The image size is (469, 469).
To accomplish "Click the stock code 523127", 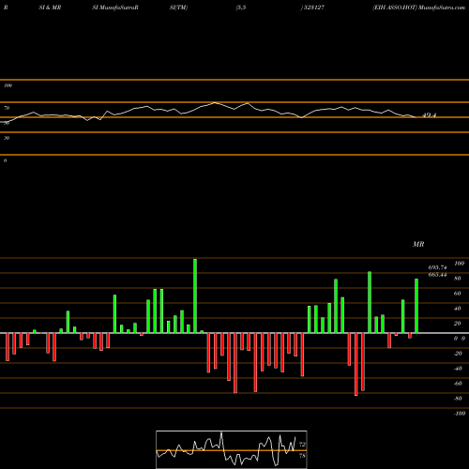I will click(313, 8).
